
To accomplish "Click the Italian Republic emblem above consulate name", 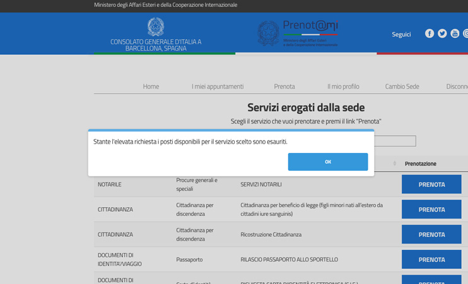I will pos(156,26).
